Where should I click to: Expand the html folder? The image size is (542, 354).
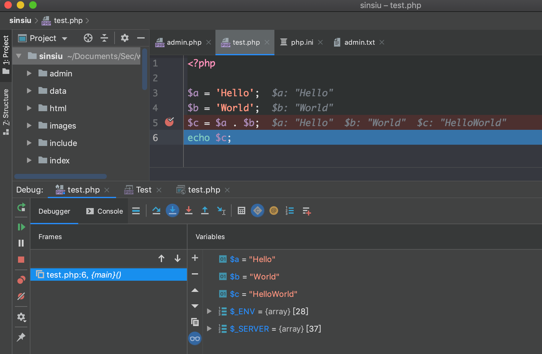click(x=29, y=108)
